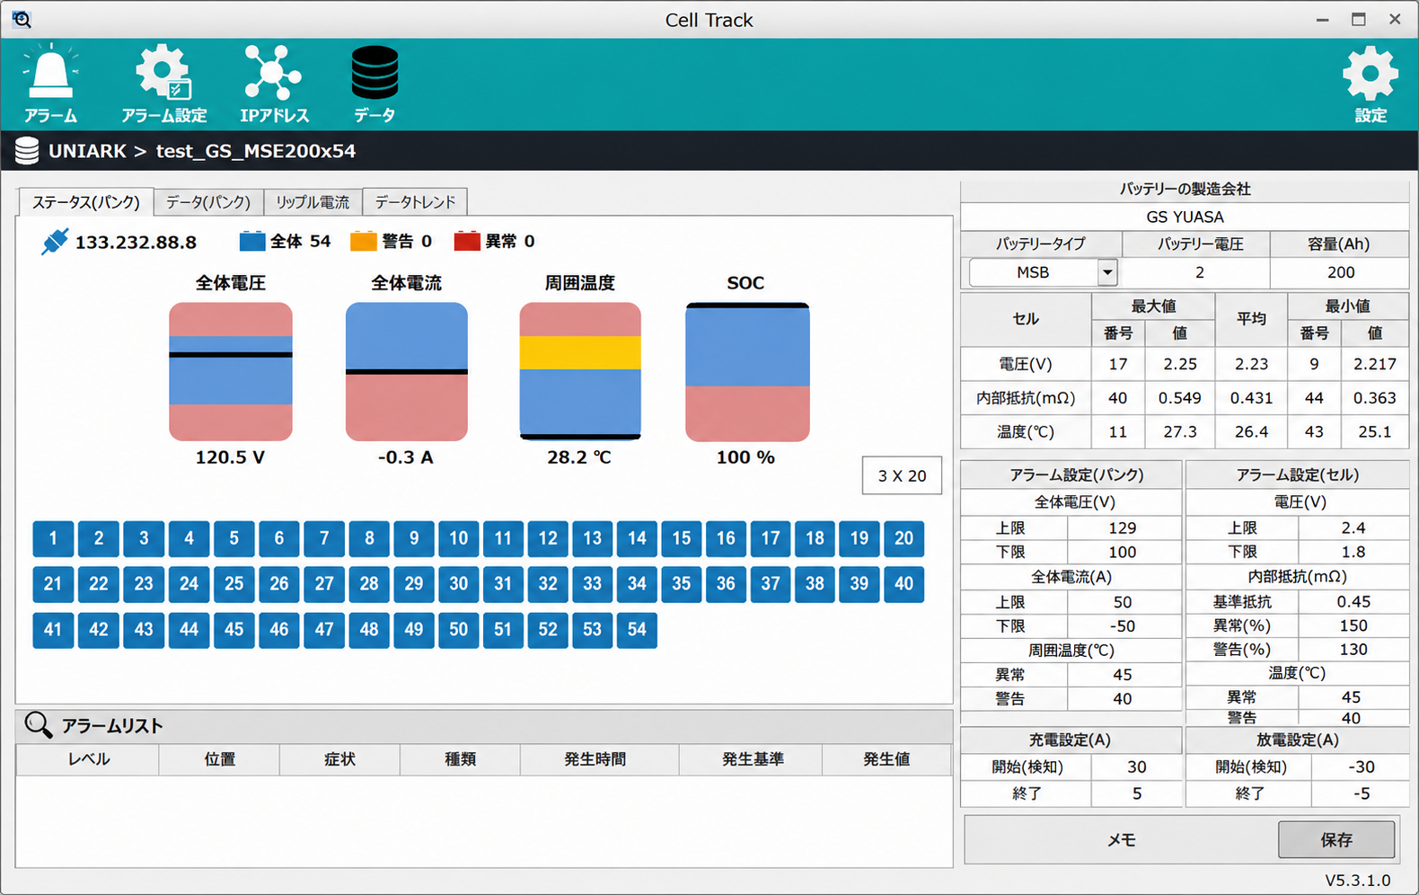1419x895 pixels.
Task: Edit 内部抵抗 警告(%) value 130
Action: [1353, 649]
